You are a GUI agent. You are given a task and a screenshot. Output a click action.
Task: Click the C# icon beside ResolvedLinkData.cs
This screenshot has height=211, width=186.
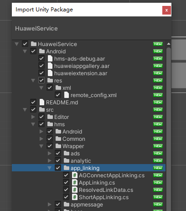click(74, 190)
